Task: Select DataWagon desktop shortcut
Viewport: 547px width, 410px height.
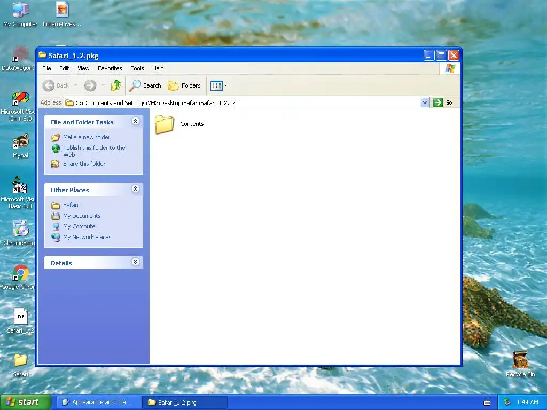Action: (18, 58)
